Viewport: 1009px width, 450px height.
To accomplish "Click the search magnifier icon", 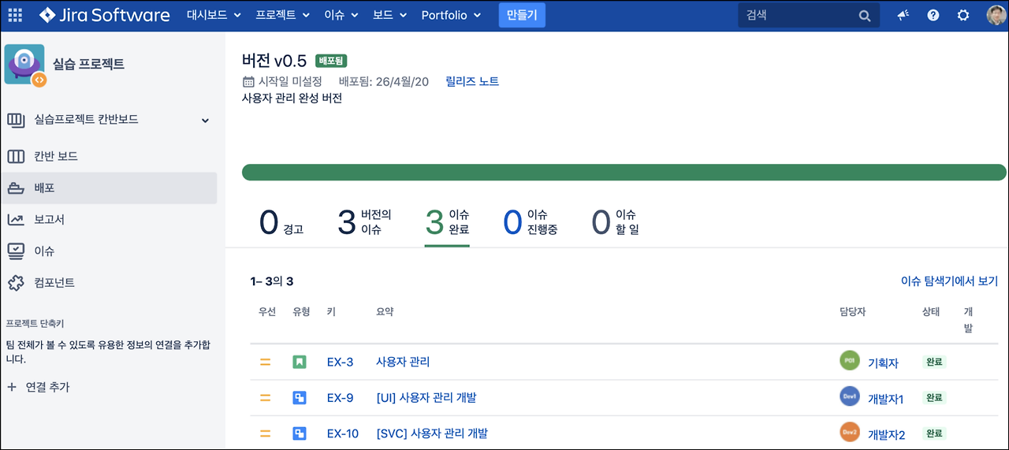I will [x=865, y=16].
